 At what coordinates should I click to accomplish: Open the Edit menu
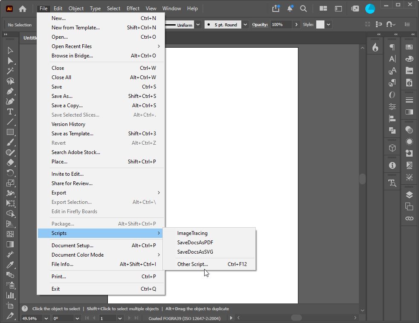(x=58, y=9)
